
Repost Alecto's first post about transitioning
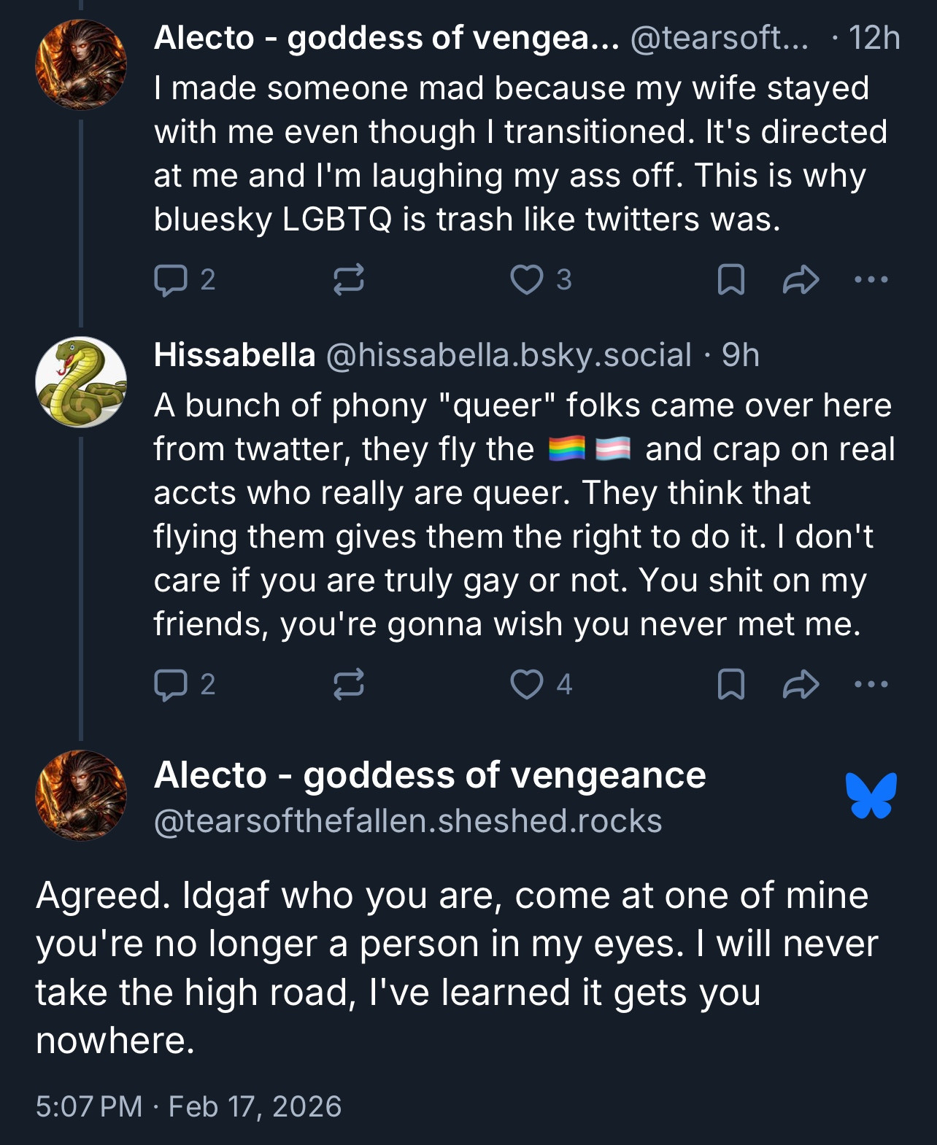[348, 280]
